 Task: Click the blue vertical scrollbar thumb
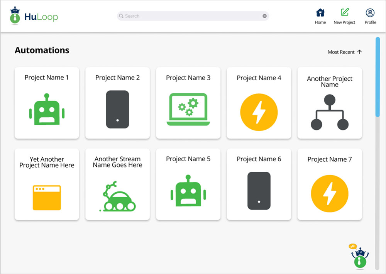pyautogui.click(x=377, y=76)
